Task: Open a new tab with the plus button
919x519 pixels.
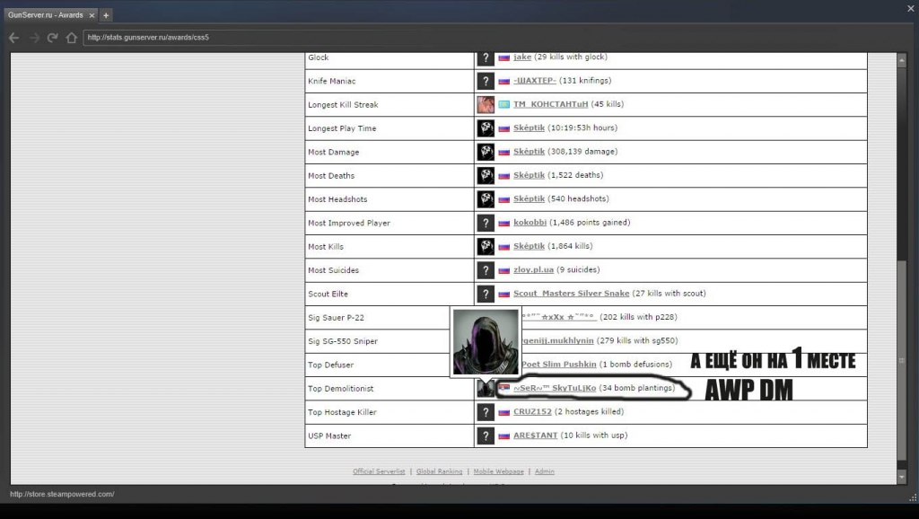Action: tap(106, 15)
